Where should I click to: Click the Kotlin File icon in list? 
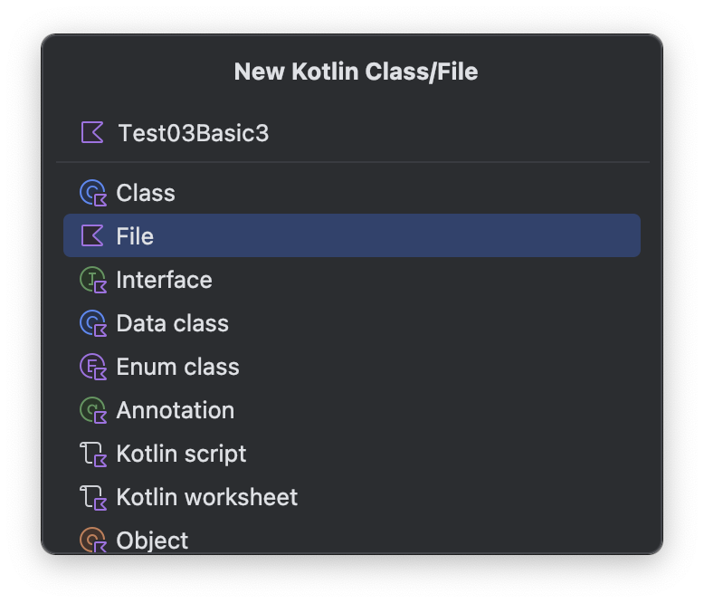[92, 236]
